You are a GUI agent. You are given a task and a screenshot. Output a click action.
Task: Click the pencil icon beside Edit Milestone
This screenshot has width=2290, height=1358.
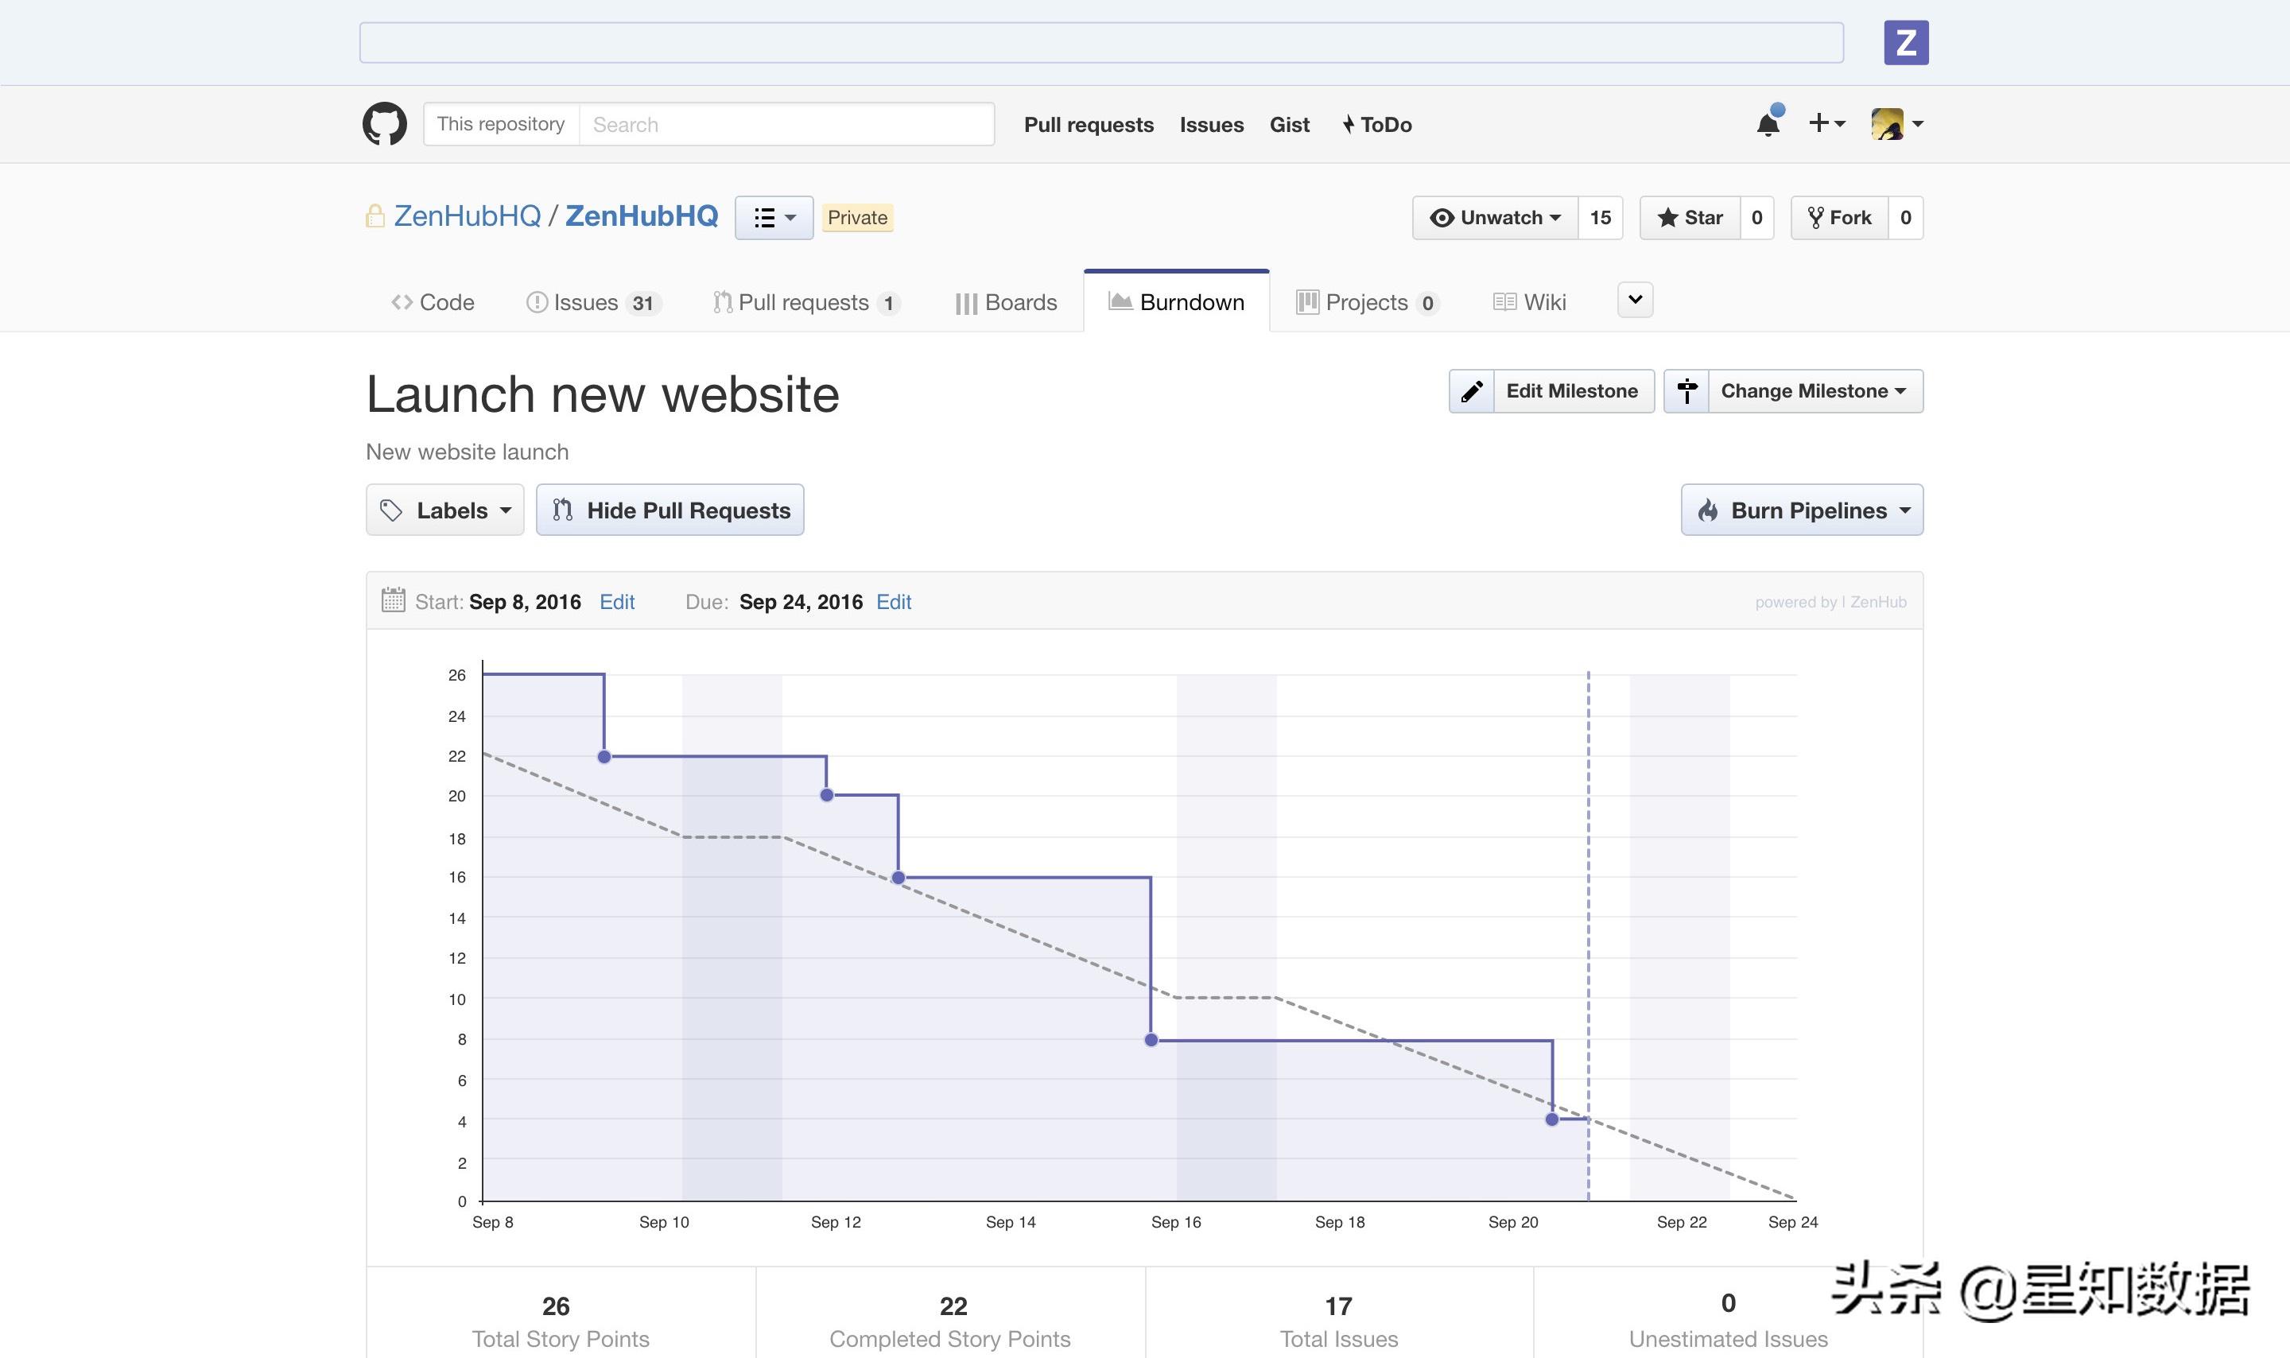tap(1471, 392)
